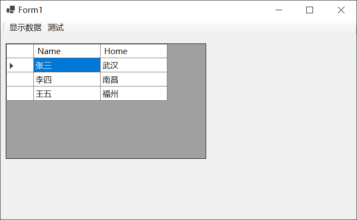The image size is (357, 220).
Task: Click the 武汉 home cell
Action: 134,65
